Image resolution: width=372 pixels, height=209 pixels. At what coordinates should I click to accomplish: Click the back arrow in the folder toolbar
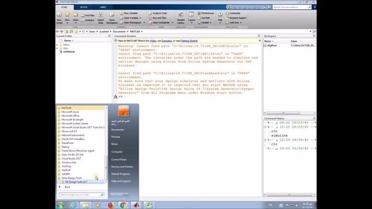tap(57, 31)
